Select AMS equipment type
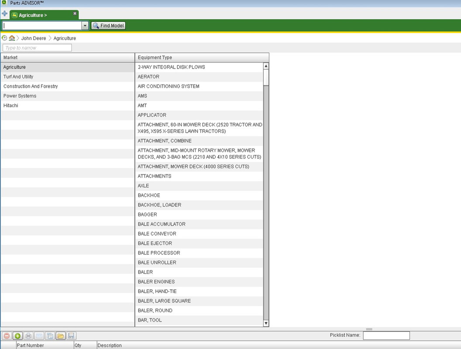Viewport: 461px width, 349px height. point(199,96)
